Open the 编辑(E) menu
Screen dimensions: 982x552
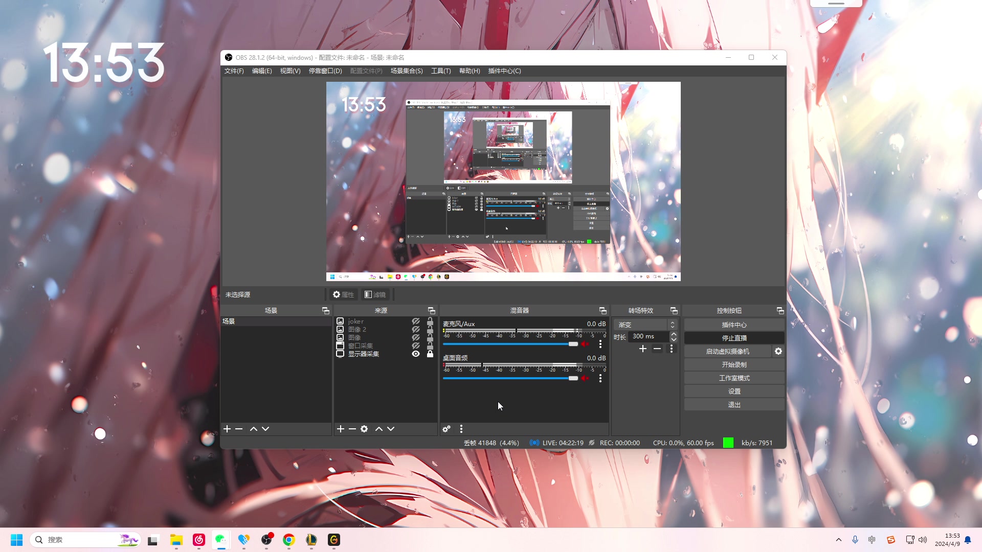(x=262, y=71)
